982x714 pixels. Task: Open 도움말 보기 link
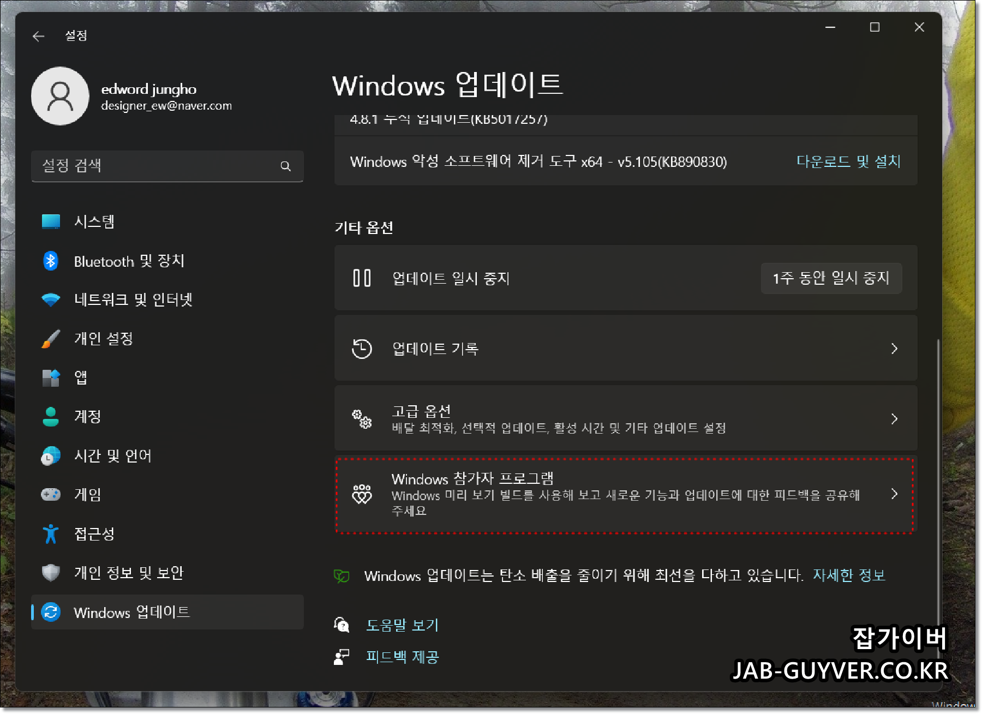coord(403,625)
